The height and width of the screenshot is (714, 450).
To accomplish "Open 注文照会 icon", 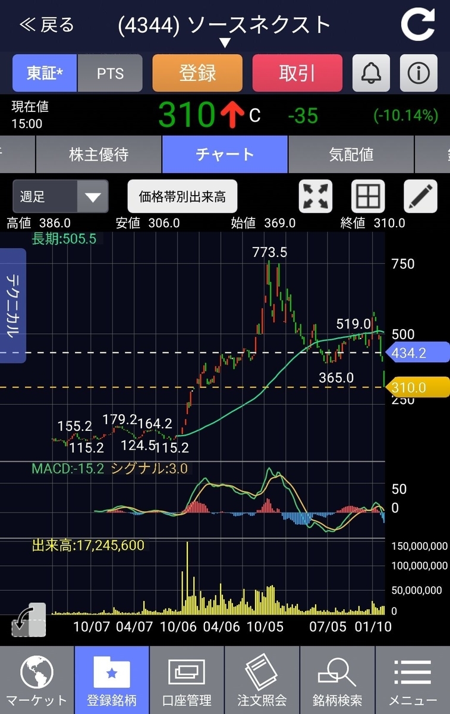I will (262, 680).
